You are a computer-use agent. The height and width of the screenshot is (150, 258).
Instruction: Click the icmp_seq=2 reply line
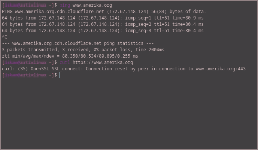click(x=103, y=24)
